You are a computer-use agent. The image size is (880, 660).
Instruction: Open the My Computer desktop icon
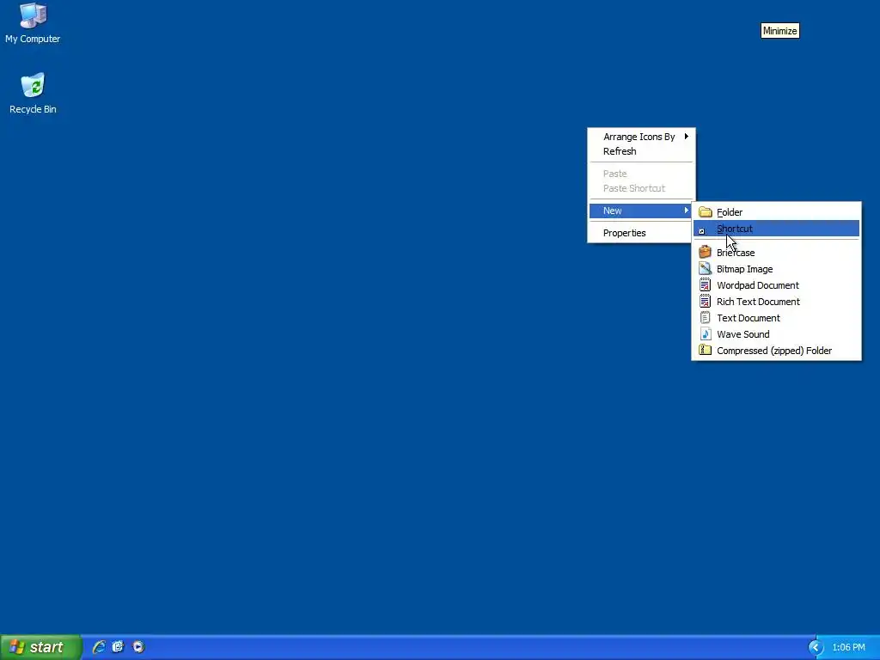[x=33, y=23]
